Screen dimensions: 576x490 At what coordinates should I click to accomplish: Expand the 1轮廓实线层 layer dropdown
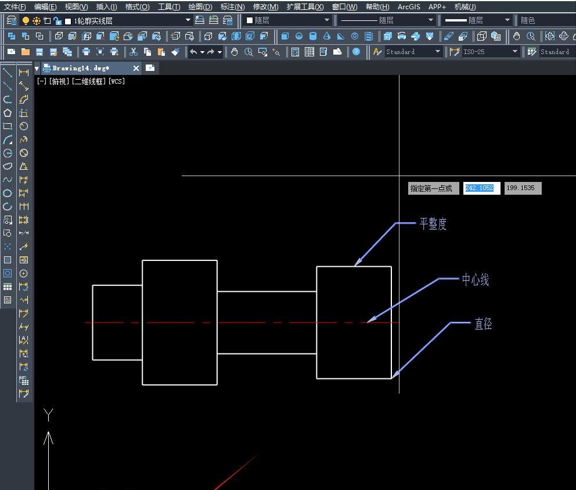pyautogui.click(x=188, y=20)
